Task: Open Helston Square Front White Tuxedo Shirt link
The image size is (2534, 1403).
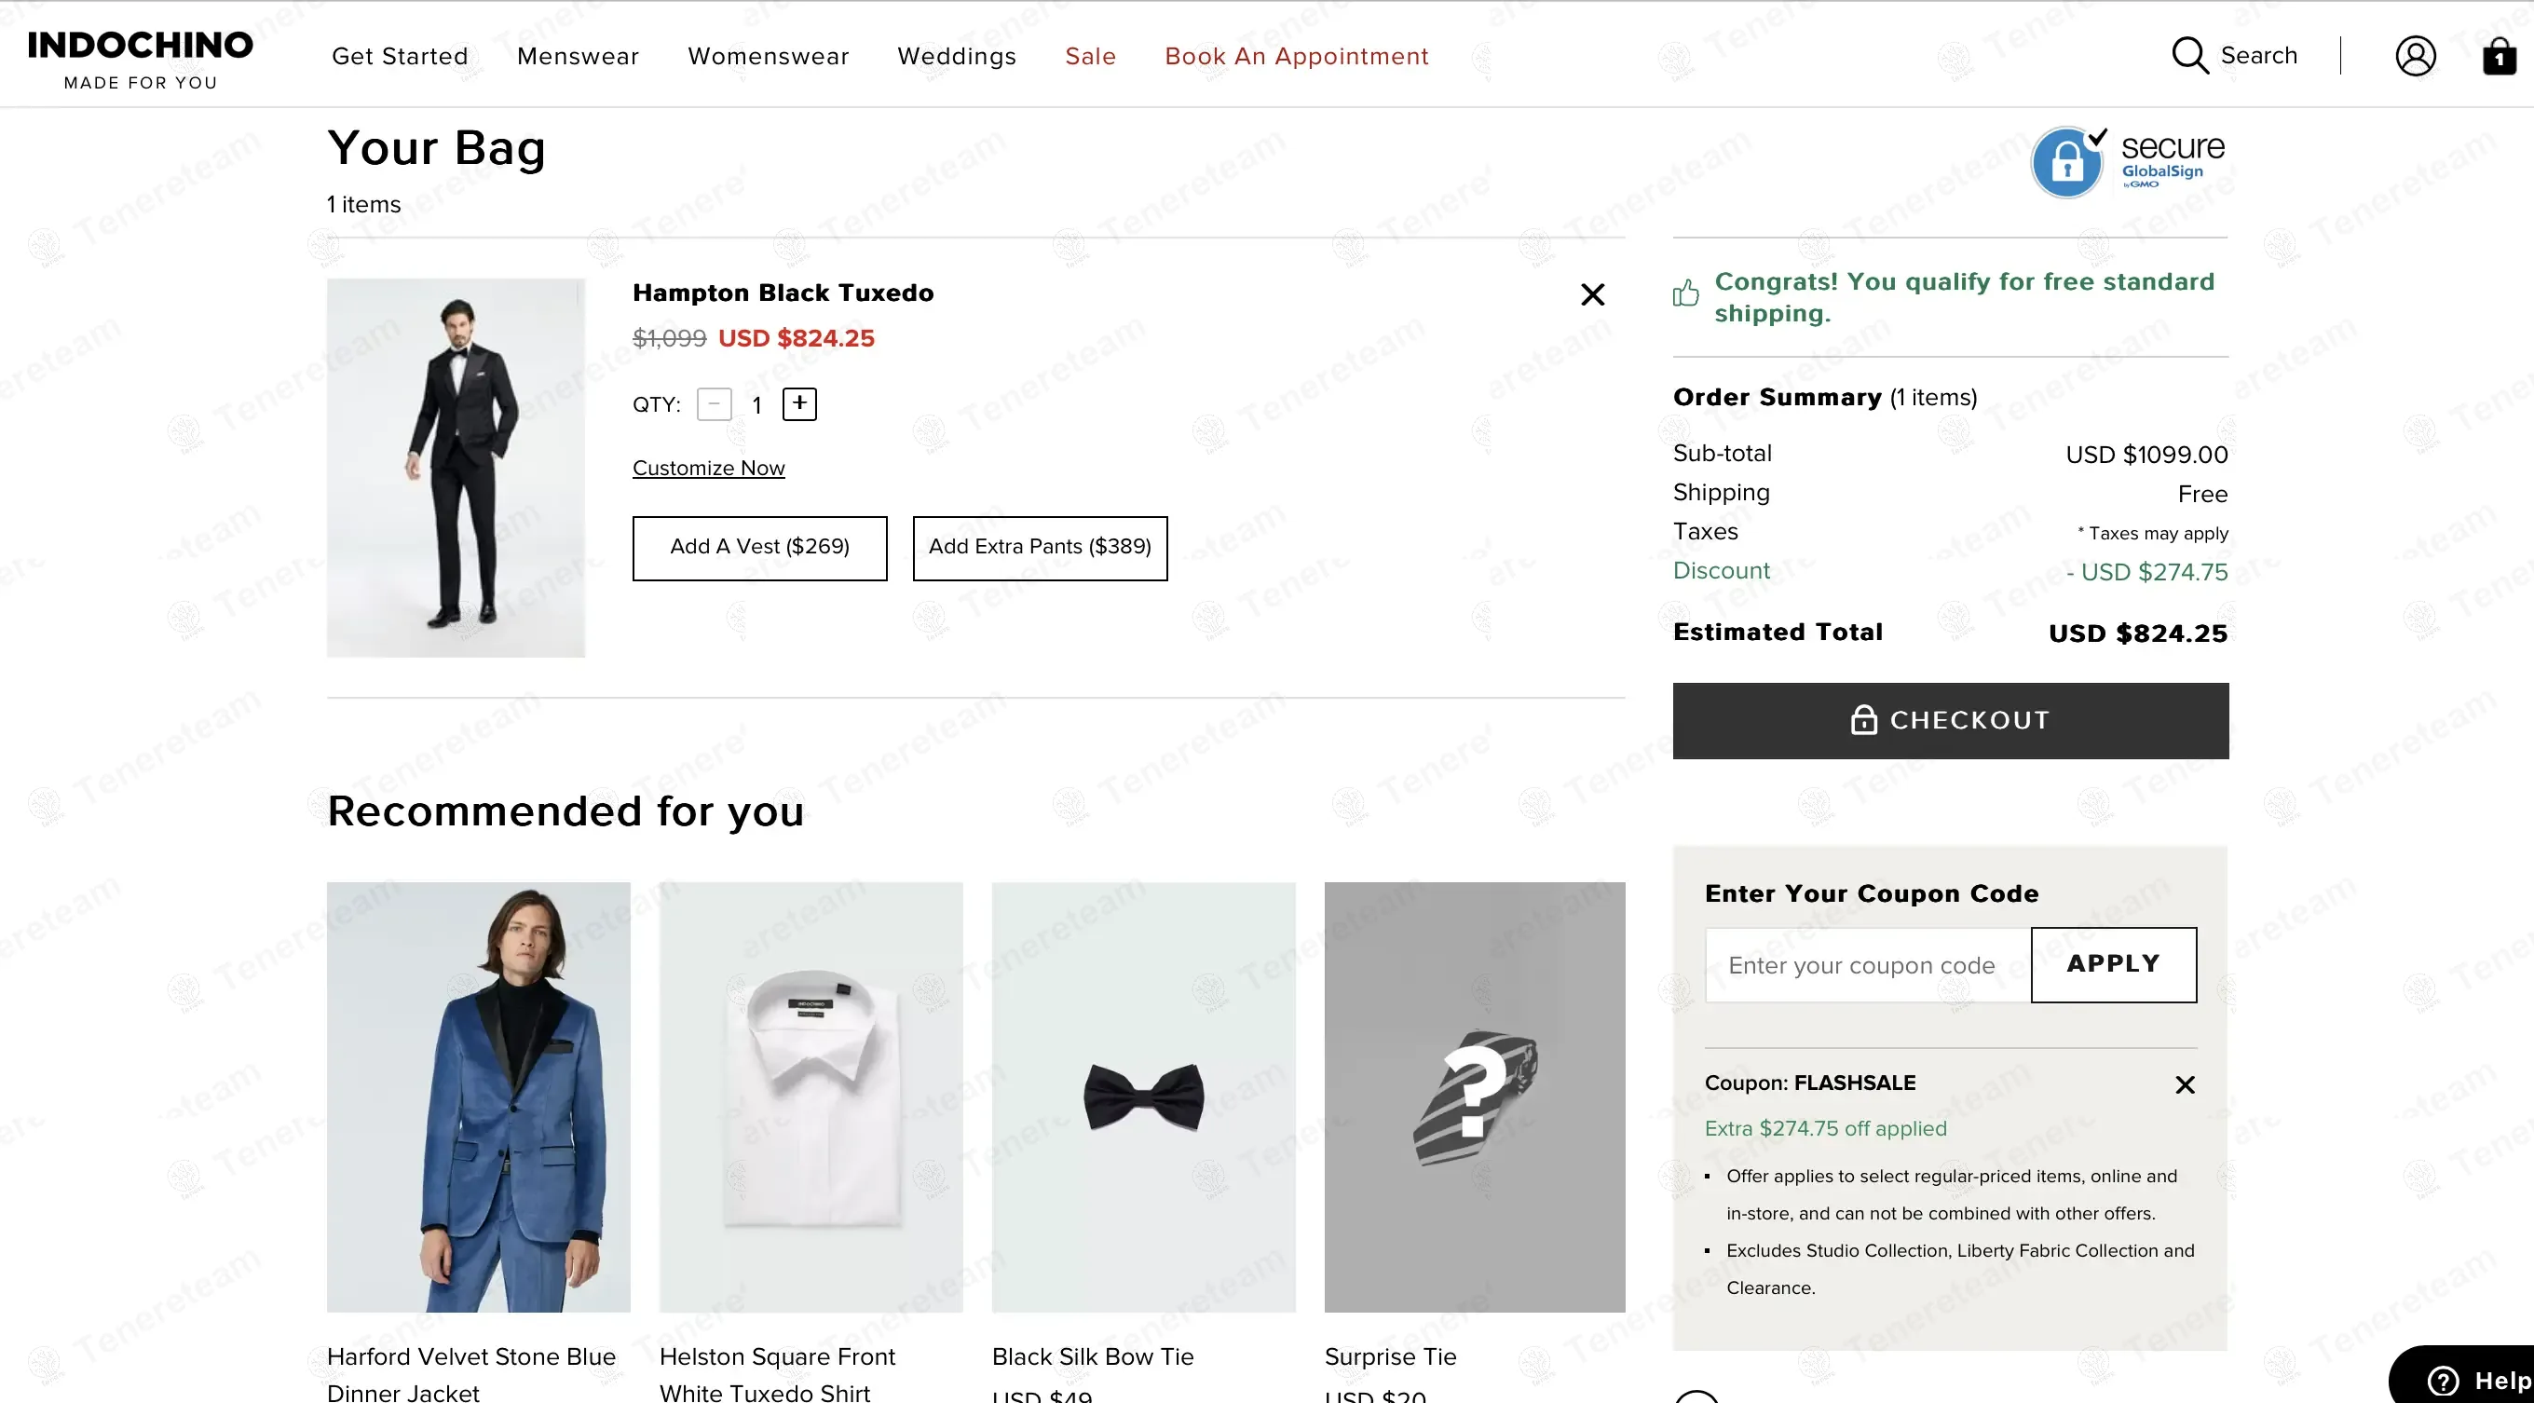Action: tap(777, 1374)
